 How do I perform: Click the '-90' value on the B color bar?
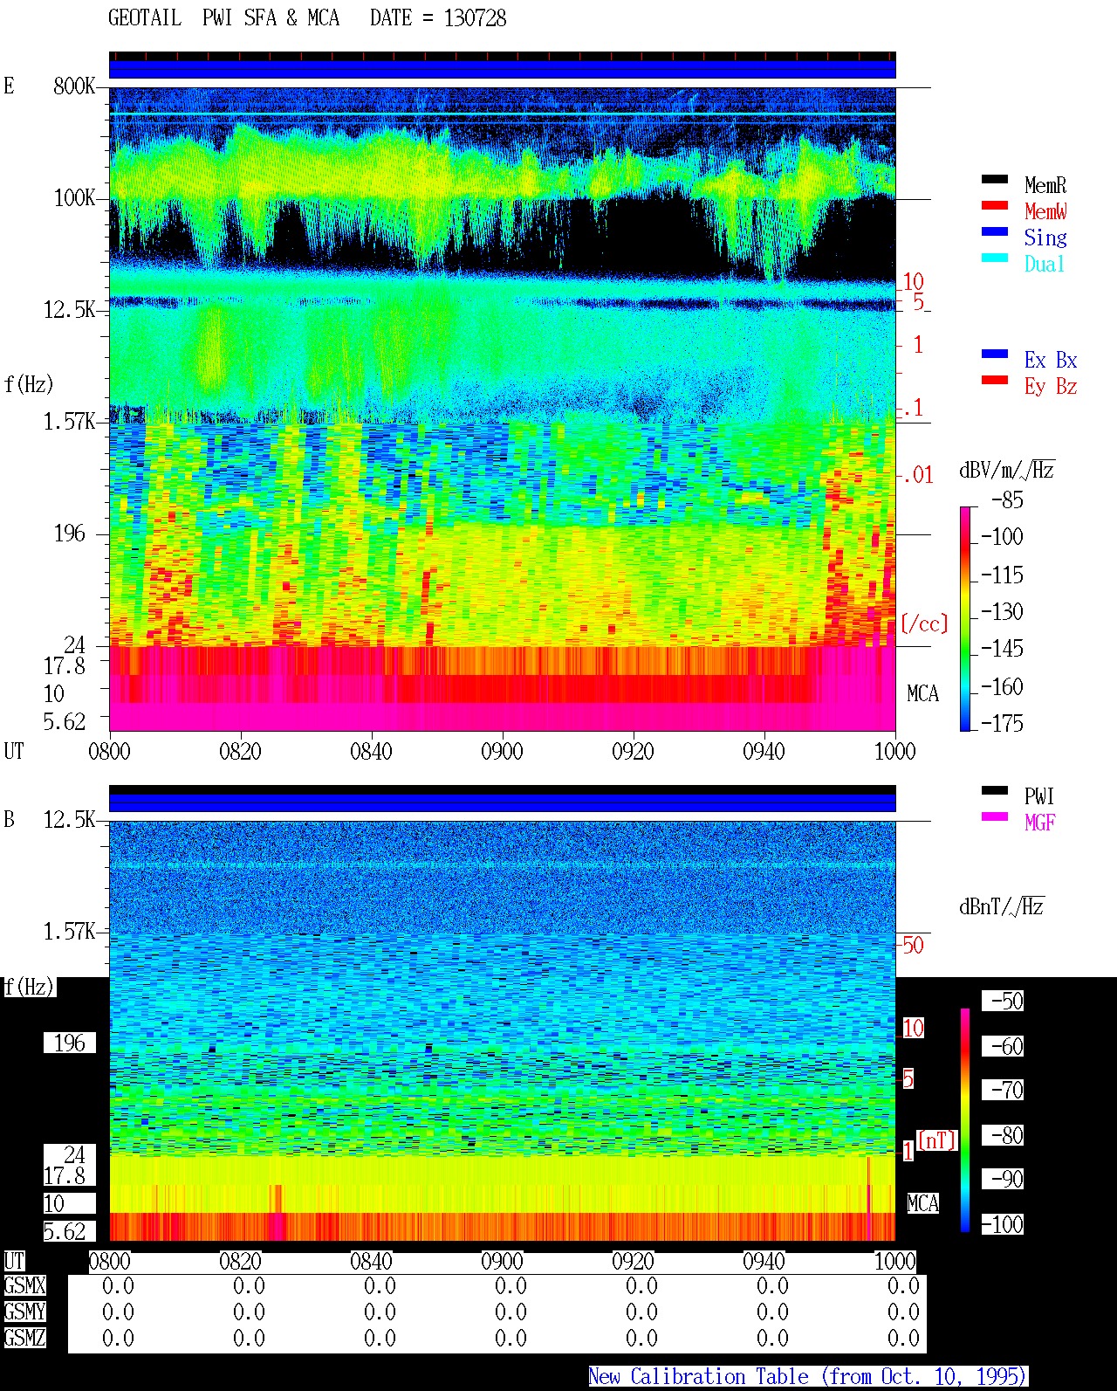coord(1007,1180)
